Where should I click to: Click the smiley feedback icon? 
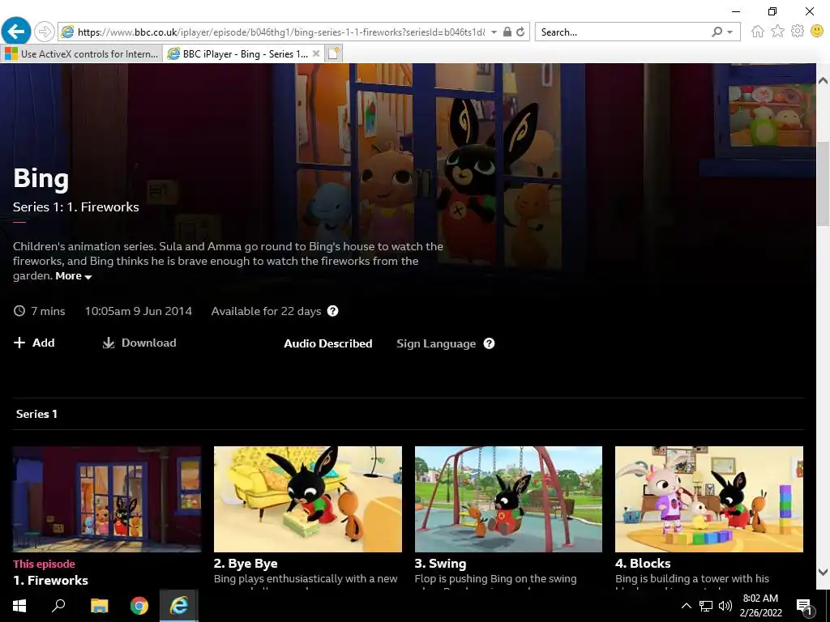[x=817, y=32]
